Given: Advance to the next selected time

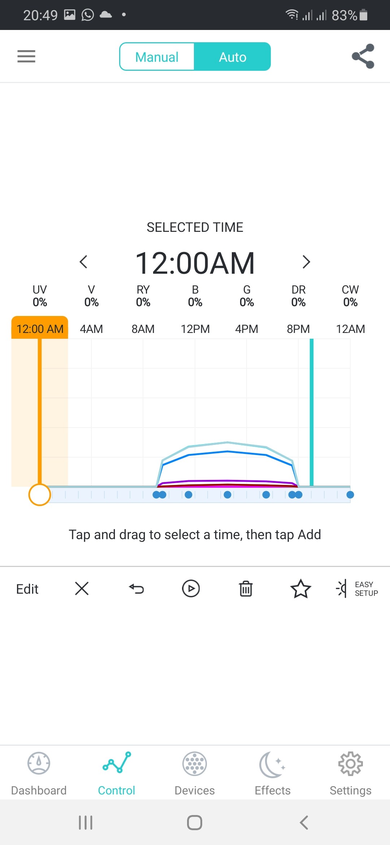Looking at the screenshot, I should pos(306,262).
